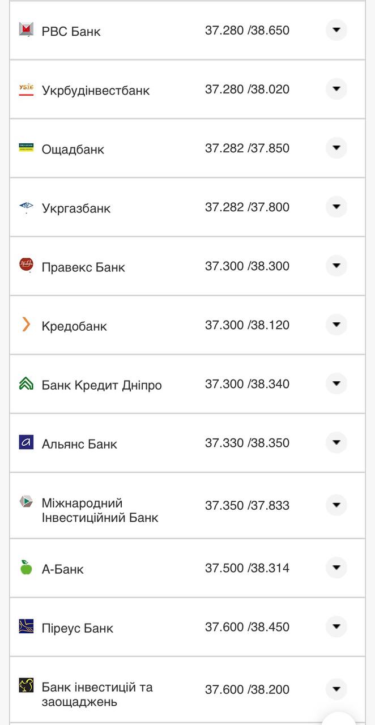Click the Піреус Банк list row
The image size is (375, 725).
(x=187, y=627)
